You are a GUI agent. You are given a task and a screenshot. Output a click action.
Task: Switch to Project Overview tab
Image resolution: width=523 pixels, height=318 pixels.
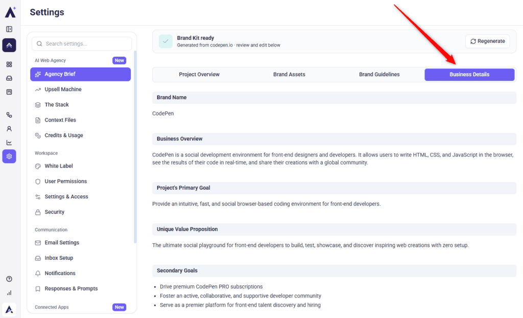click(199, 75)
